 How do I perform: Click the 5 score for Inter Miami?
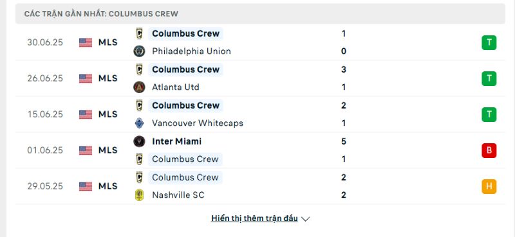tap(344, 141)
